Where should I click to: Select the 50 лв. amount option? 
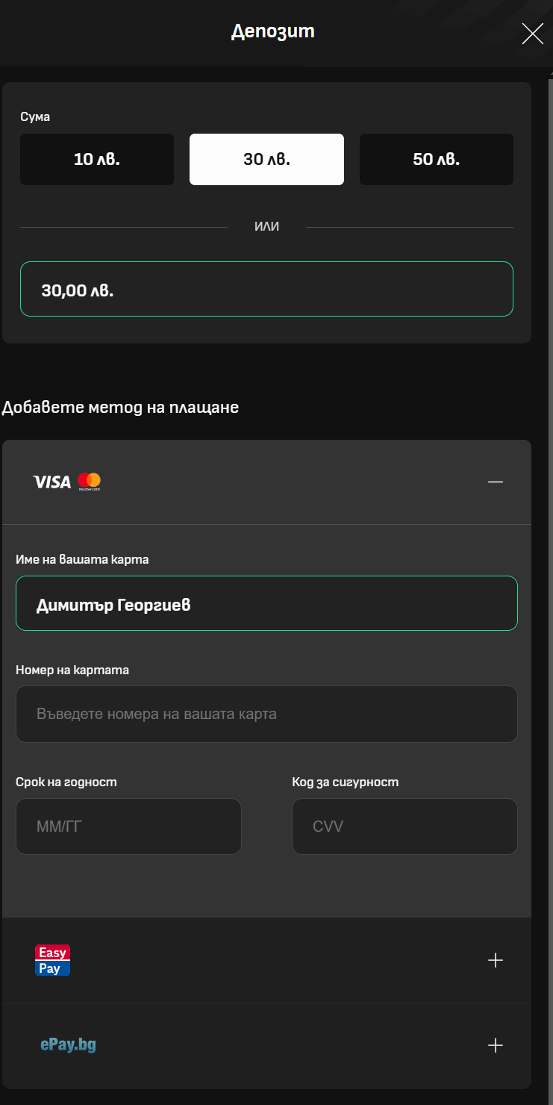(x=437, y=159)
